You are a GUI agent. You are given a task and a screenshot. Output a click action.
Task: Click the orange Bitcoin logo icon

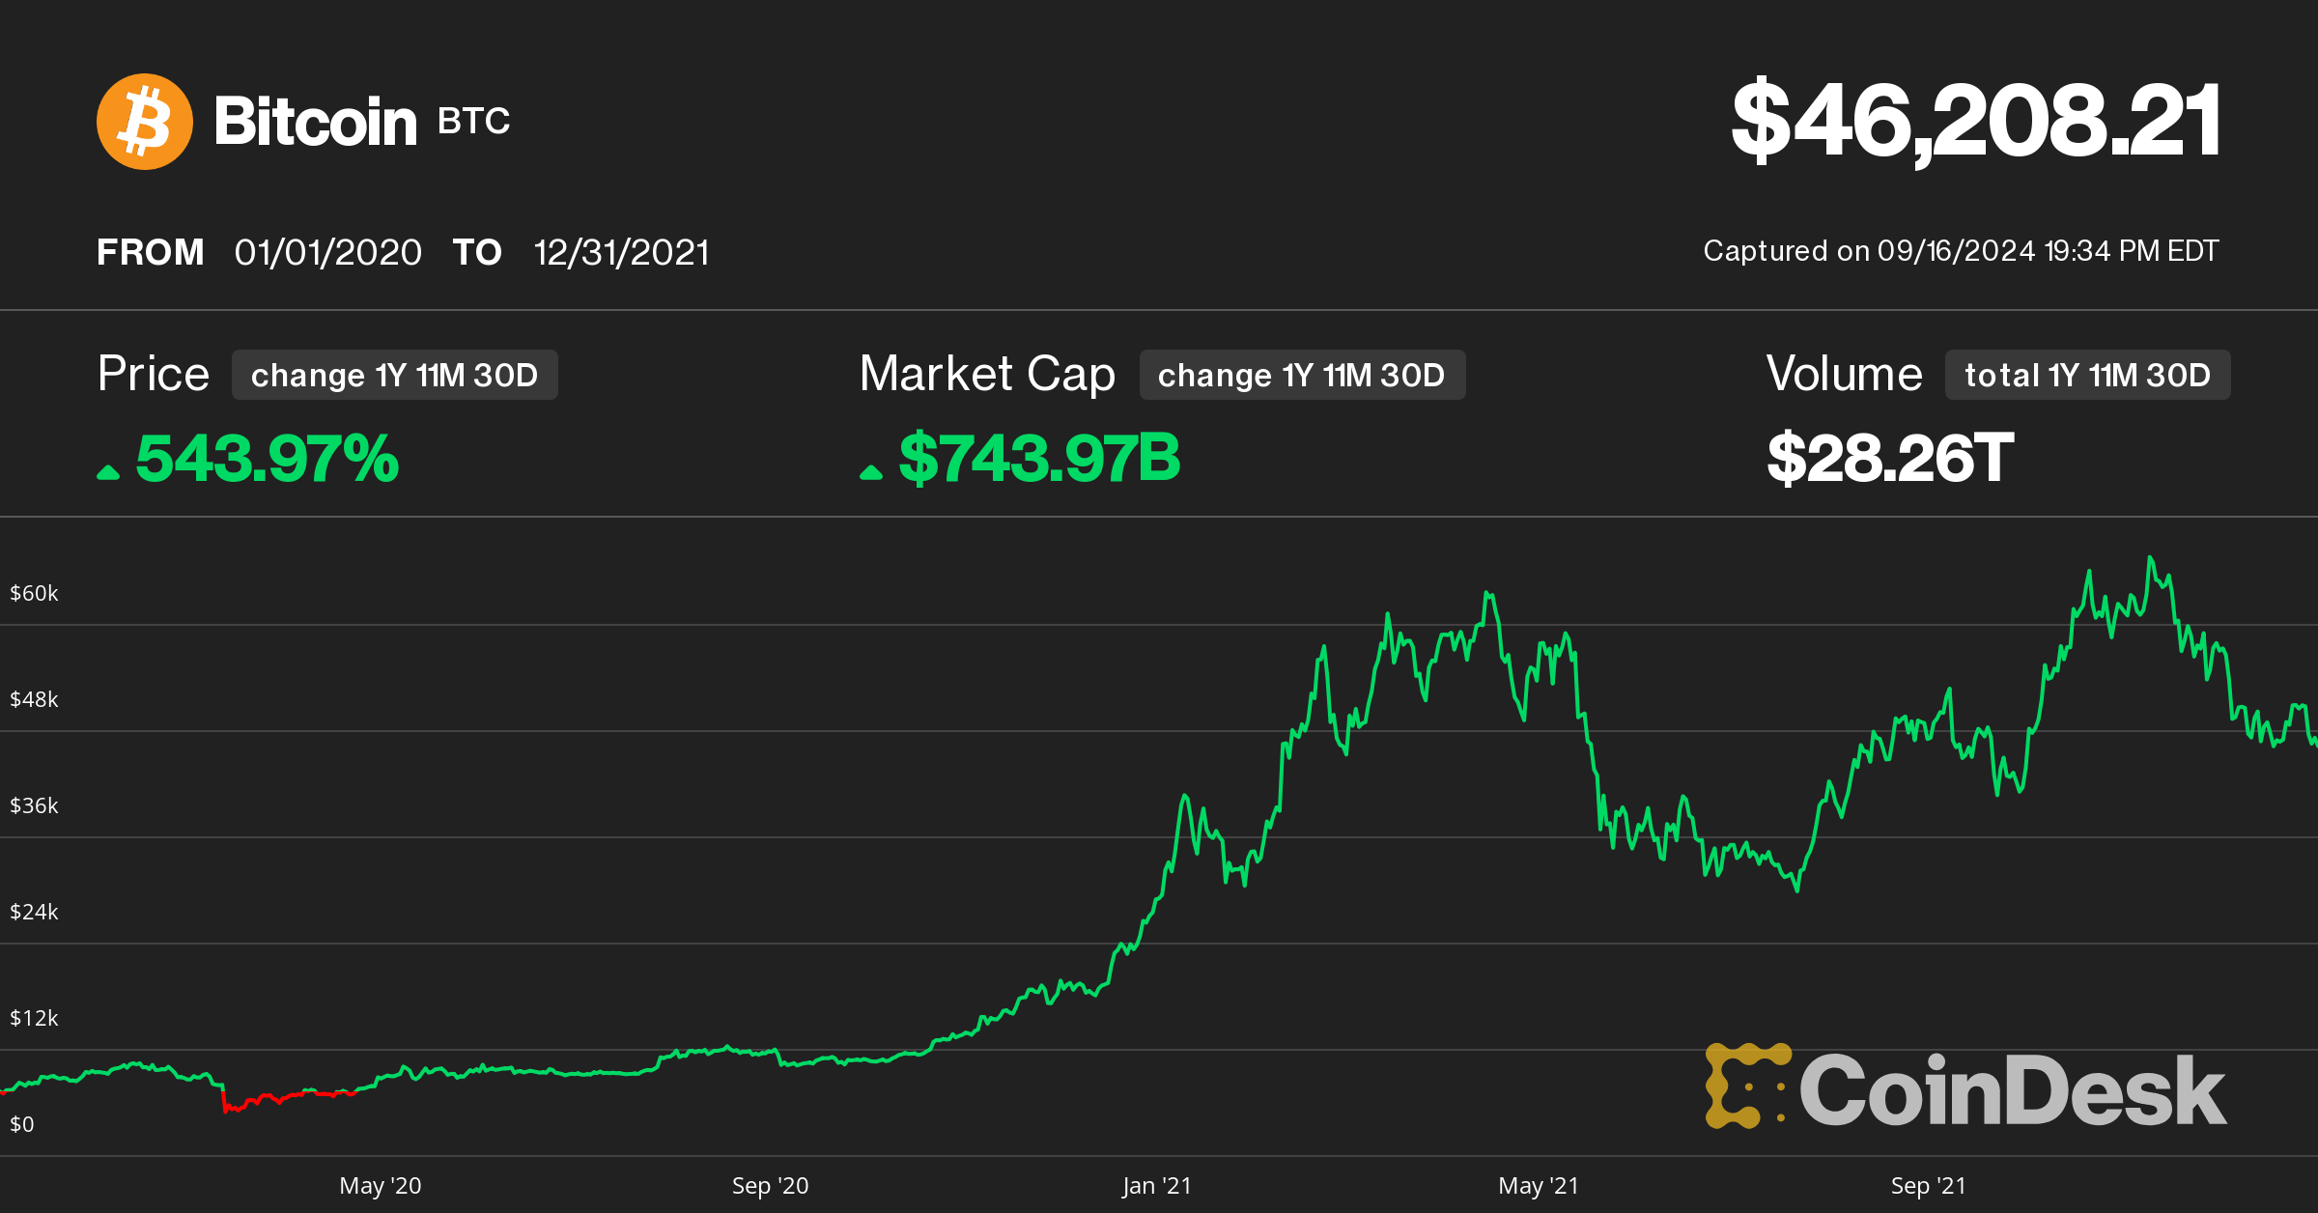pos(145,122)
